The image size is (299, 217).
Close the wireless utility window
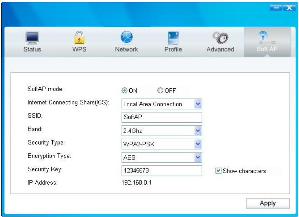pos(289,8)
